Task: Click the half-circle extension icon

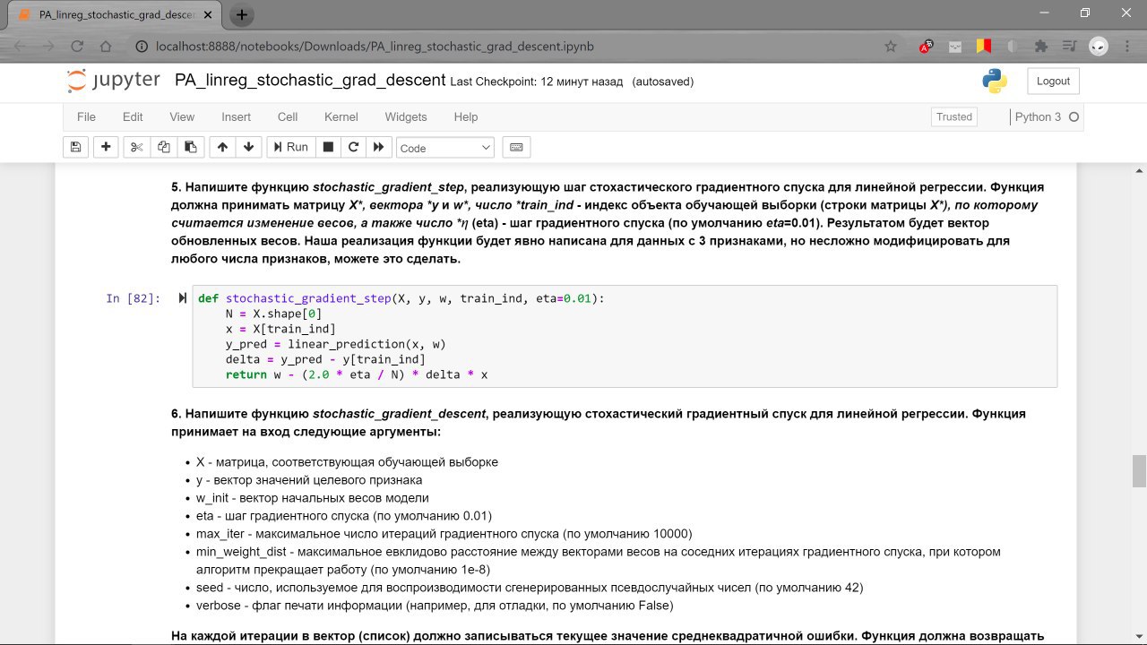Action: point(1012,47)
